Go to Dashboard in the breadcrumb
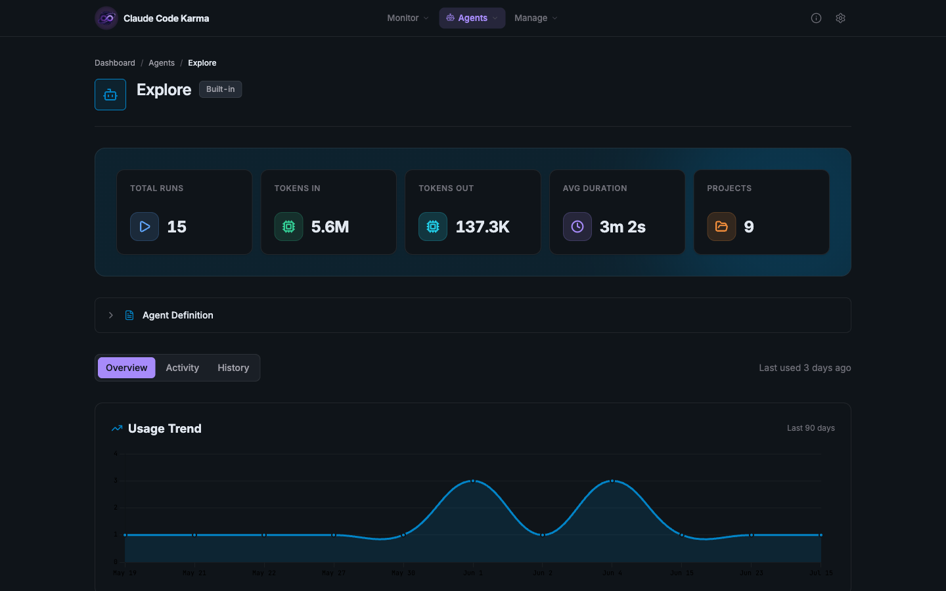946x591 pixels. click(115, 63)
